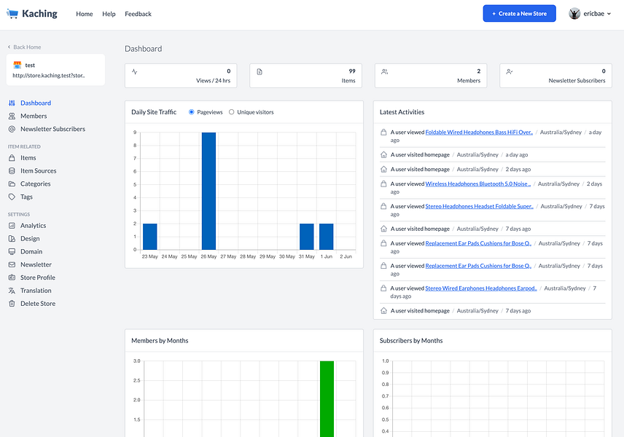The height and width of the screenshot is (437, 624).
Task: Click the Dashboard sliders icon in sidebar
Action: [12, 103]
